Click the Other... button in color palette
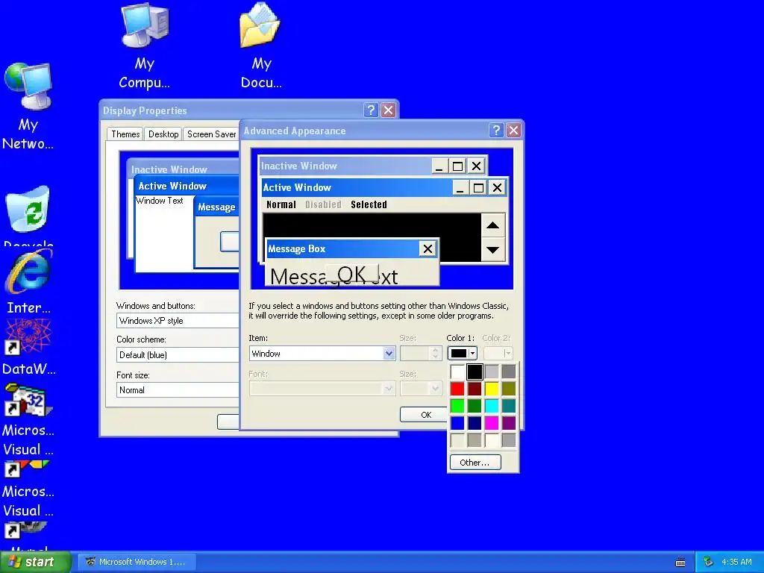764x573 pixels. pyautogui.click(x=475, y=463)
